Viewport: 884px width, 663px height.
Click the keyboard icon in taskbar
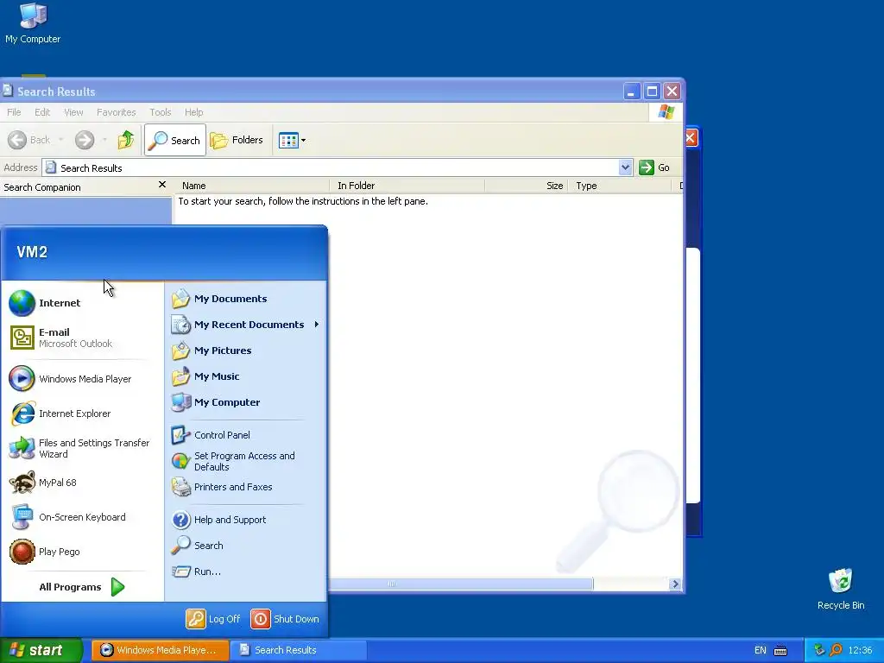point(780,651)
